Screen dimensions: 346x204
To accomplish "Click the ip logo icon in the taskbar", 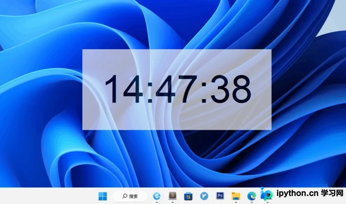I will 266,194.
